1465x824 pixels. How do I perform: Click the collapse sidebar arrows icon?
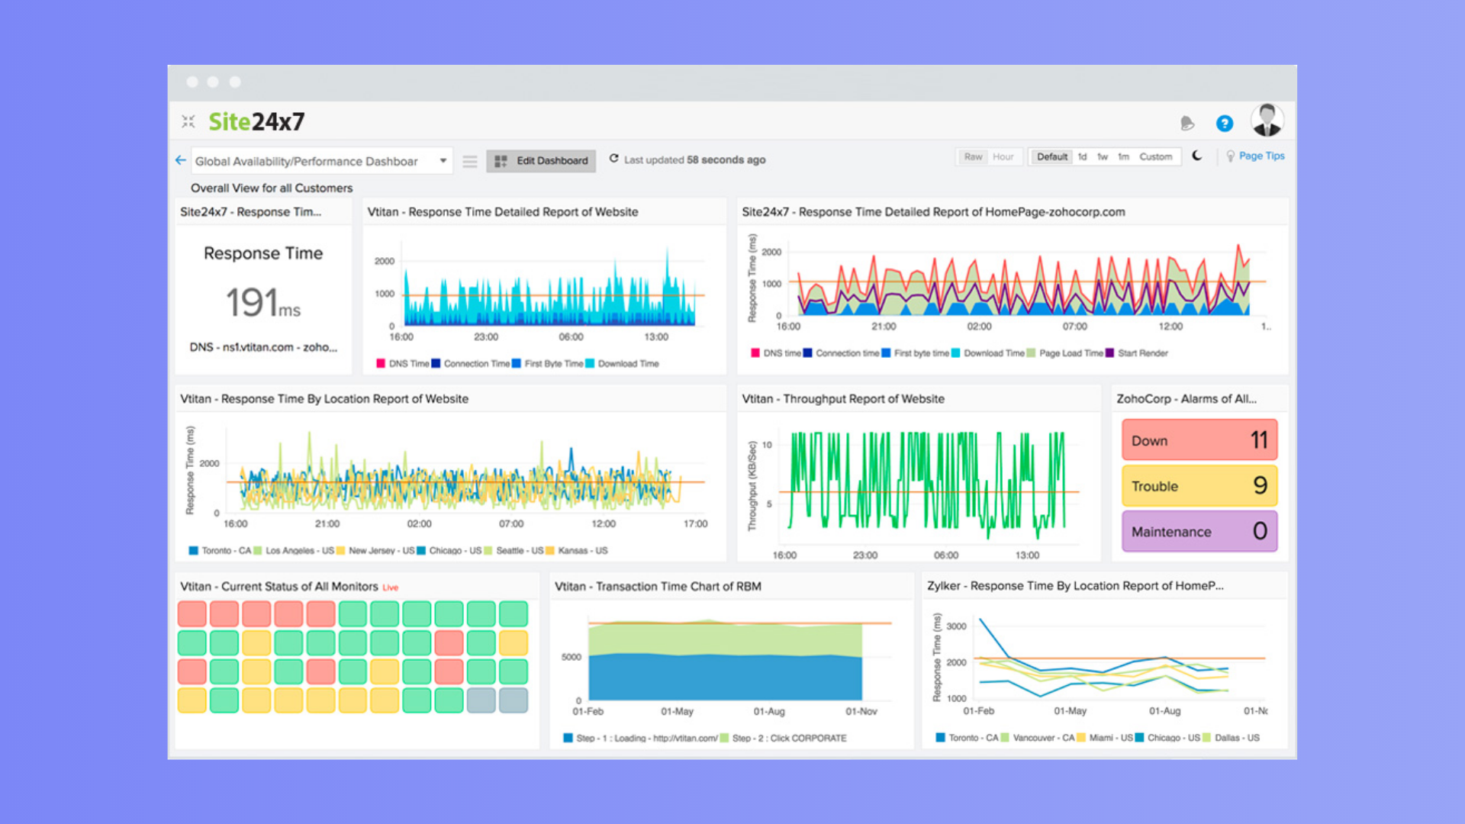point(188,121)
